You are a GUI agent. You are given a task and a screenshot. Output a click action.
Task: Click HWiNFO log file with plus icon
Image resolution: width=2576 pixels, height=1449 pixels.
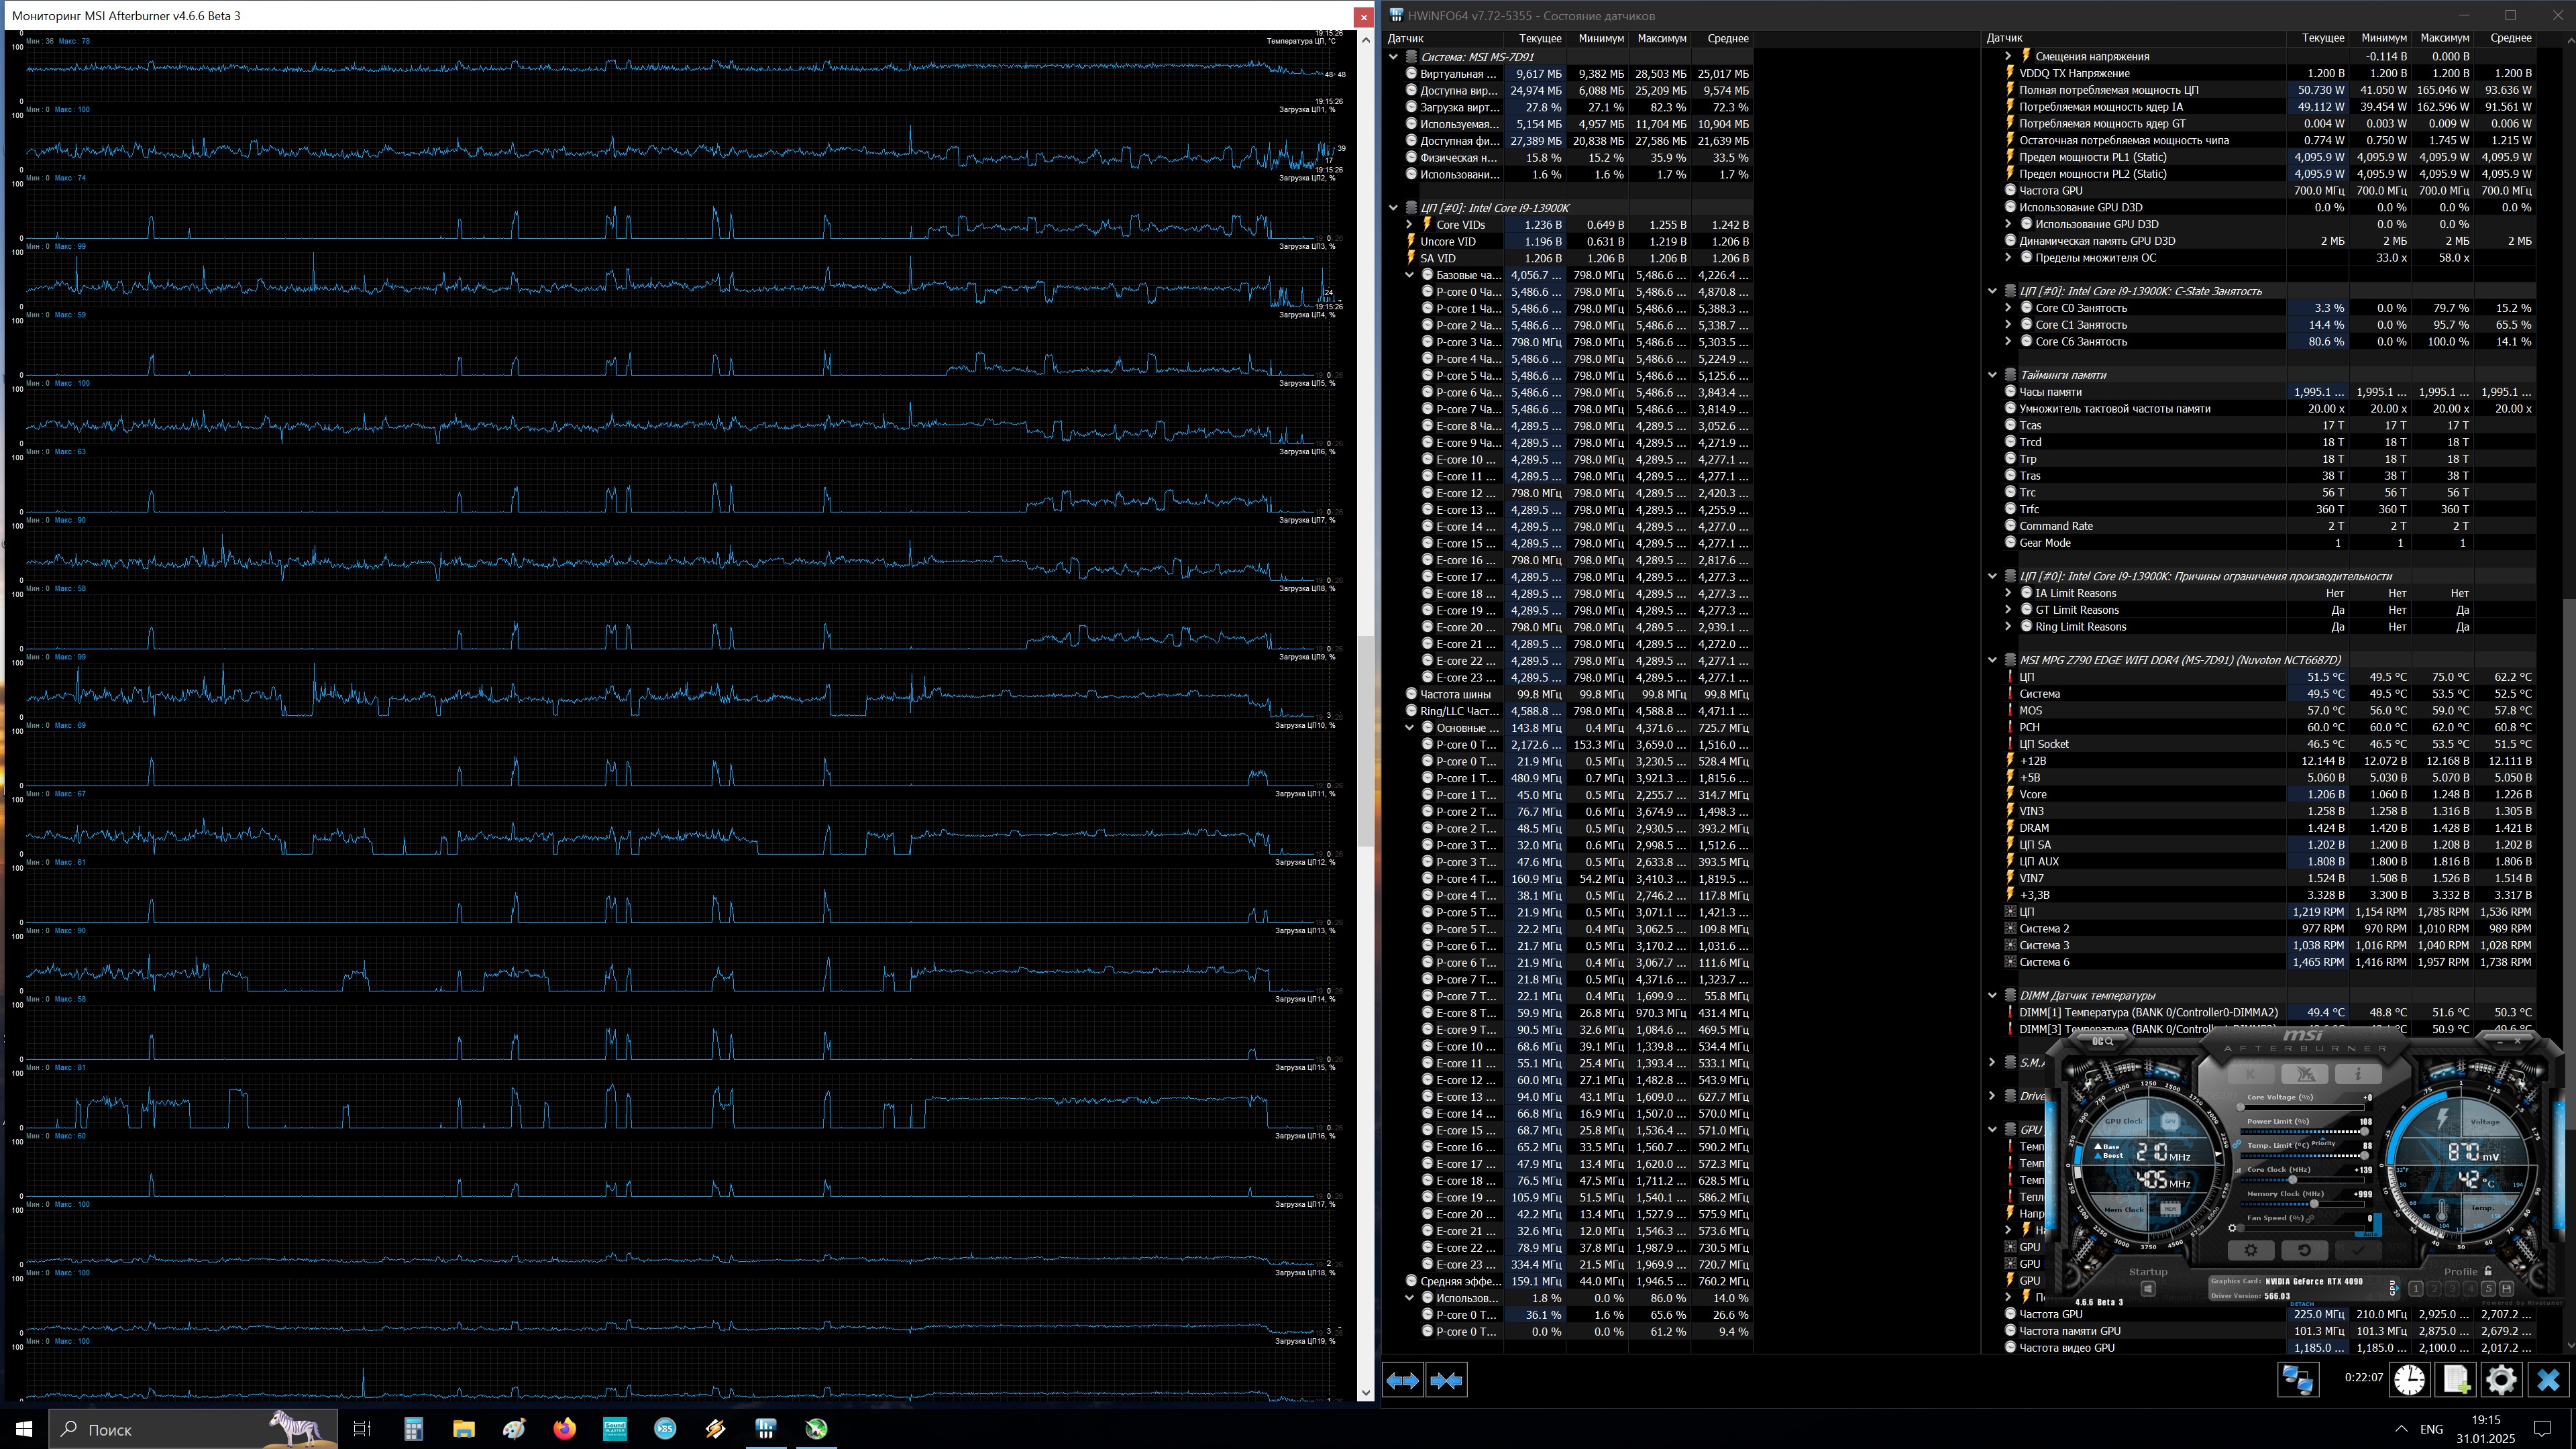(2456, 1380)
